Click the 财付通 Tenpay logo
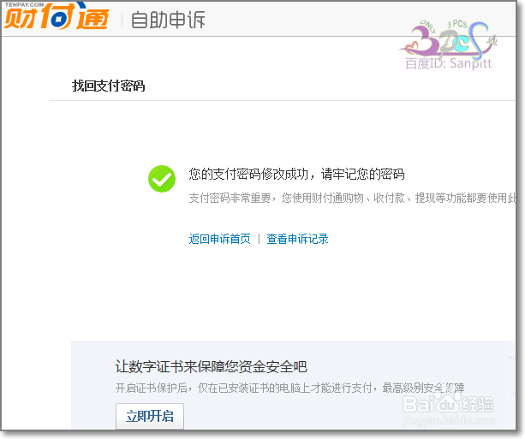 pos(57,15)
